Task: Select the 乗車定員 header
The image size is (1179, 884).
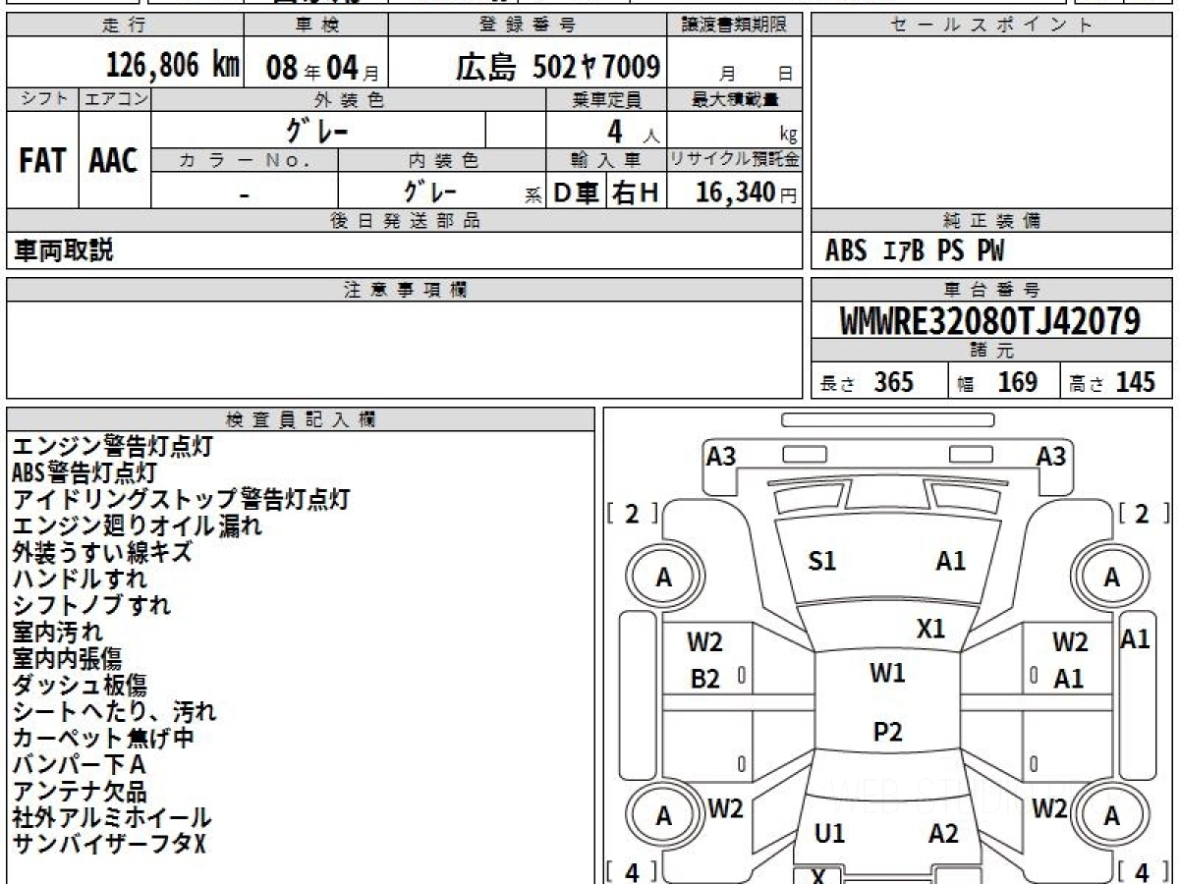Action: pos(606,99)
